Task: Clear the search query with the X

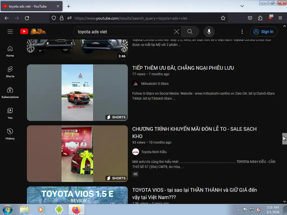Action: [177, 32]
